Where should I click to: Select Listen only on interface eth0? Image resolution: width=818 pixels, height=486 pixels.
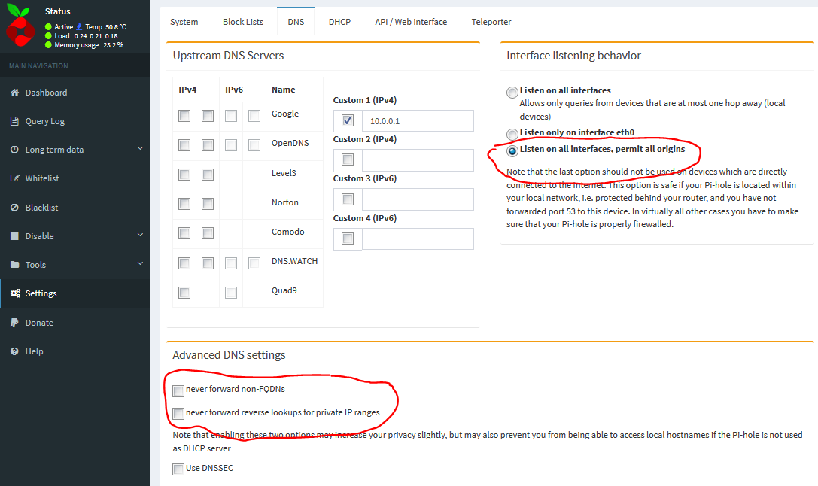point(512,134)
